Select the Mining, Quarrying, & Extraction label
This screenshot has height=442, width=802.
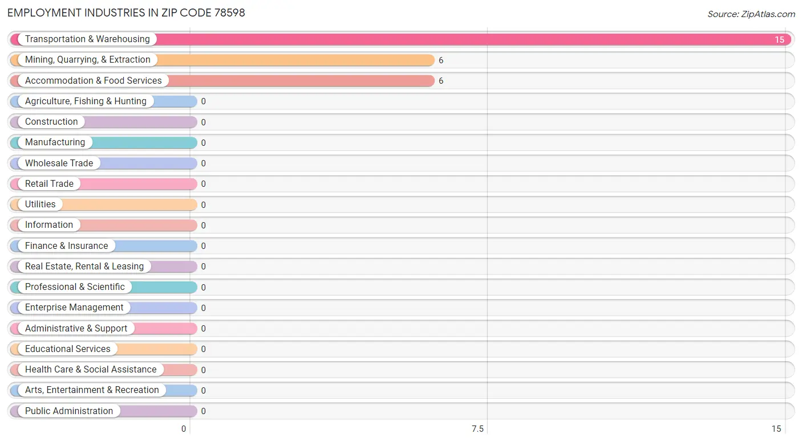pyautogui.click(x=88, y=60)
